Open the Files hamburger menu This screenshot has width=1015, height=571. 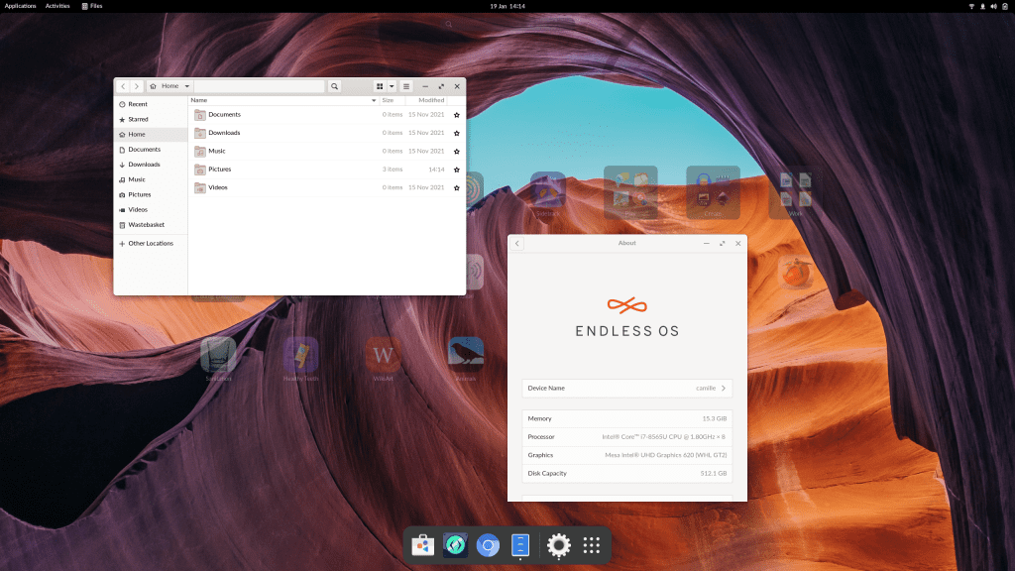[x=406, y=86]
